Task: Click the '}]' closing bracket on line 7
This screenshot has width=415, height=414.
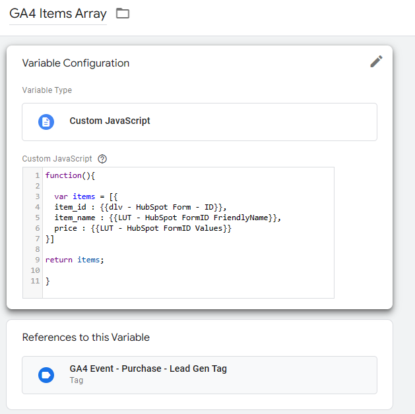Action: [49, 239]
